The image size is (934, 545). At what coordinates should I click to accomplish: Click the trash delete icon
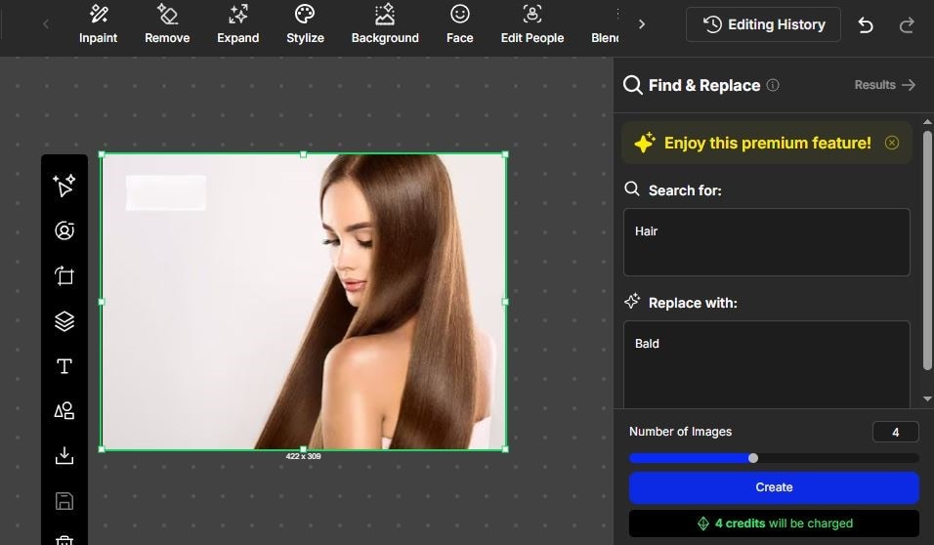tap(64, 540)
